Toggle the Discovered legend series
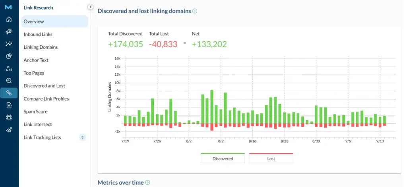The image size is (407, 187). pos(223,158)
